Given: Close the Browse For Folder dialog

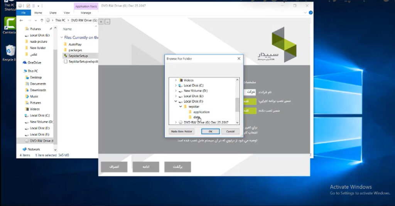Looking at the screenshot, I should point(239,59).
